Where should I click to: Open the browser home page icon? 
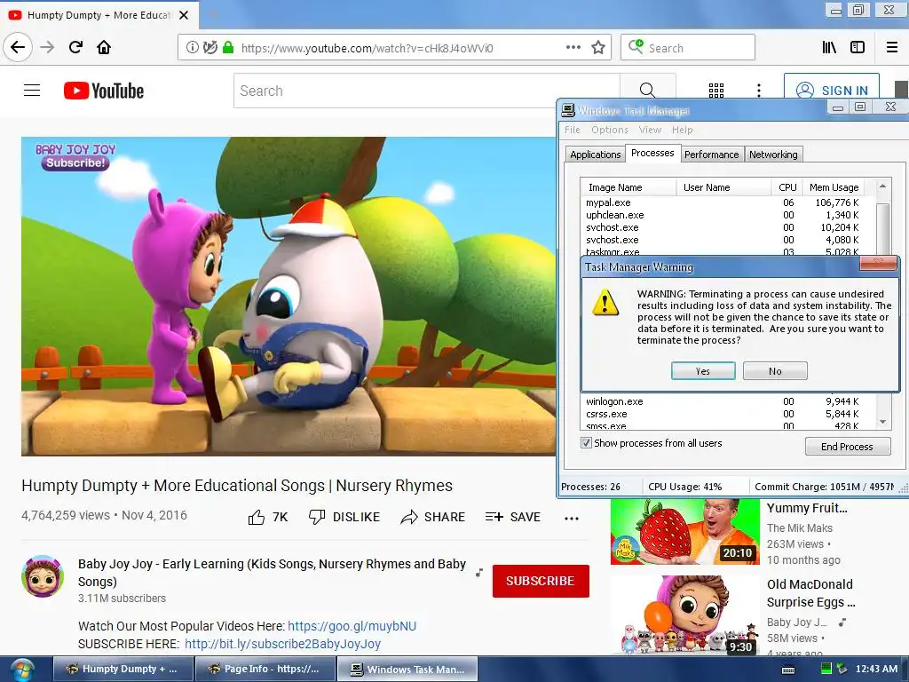pos(104,47)
